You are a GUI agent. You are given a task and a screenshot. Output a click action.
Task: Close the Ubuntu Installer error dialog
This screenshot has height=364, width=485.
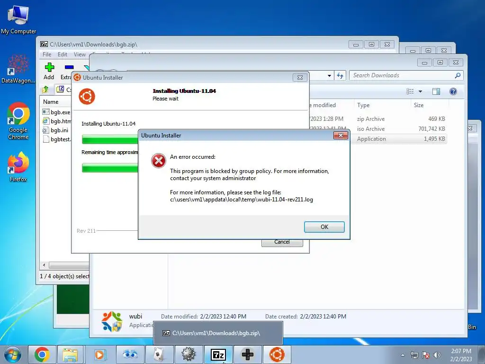tap(341, 135)
